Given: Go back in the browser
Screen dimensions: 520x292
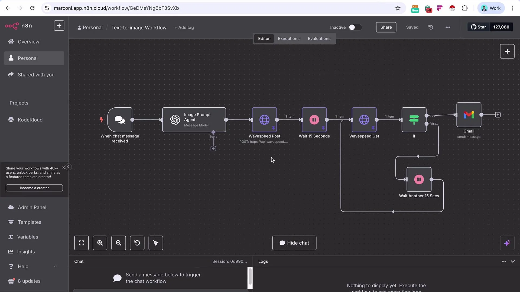Looking at the screenshot, I should (x=8, y=8).
